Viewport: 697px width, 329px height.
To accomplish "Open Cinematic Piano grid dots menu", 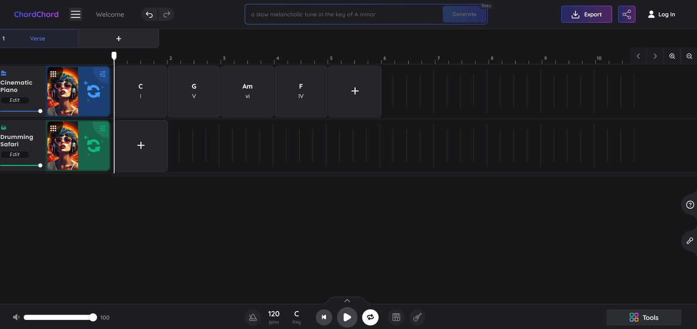I will click(x=53, y=74).
